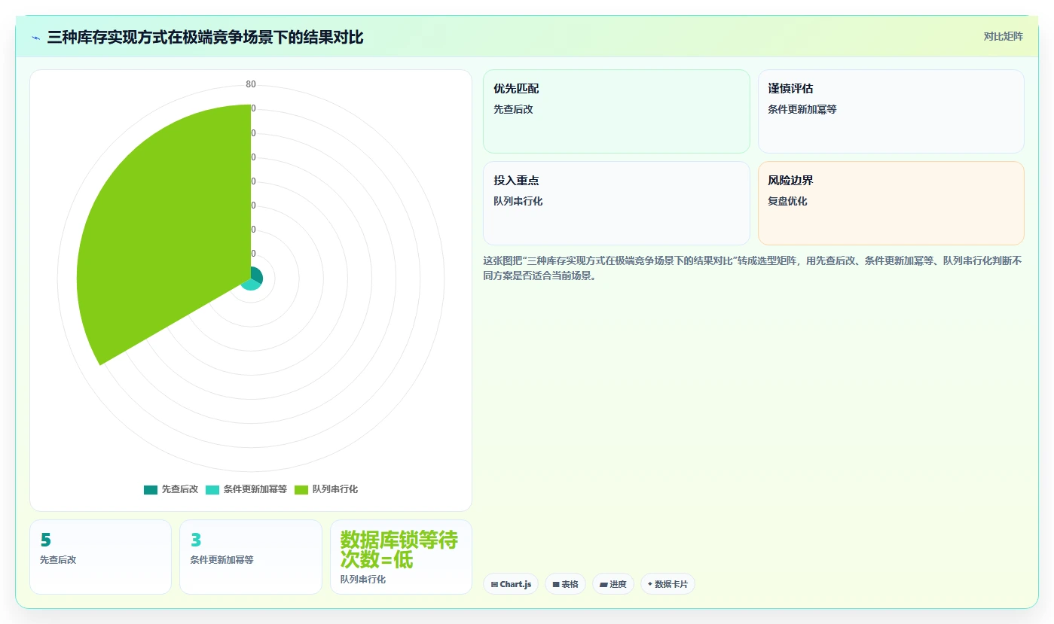Click 队列串行化 text in 投入重点 card
Image resolution: width=1054 pixels, height=624 pixels.
[x=518, y=202]
